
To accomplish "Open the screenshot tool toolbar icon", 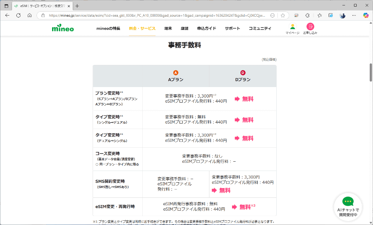I will coord(296,16).
